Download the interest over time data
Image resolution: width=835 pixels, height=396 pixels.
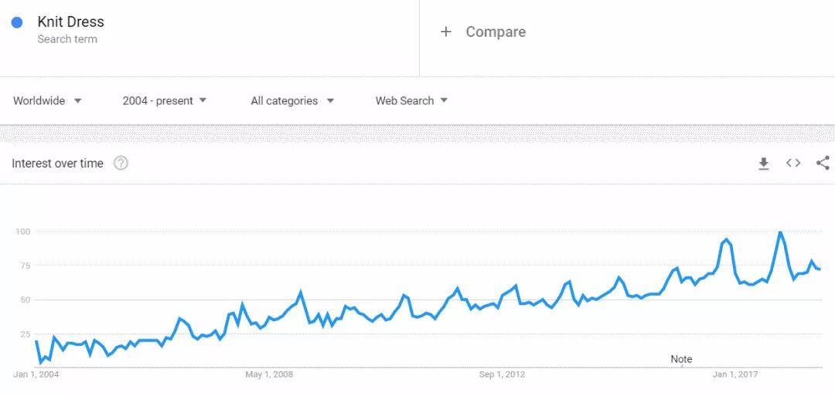click(764, 163)
